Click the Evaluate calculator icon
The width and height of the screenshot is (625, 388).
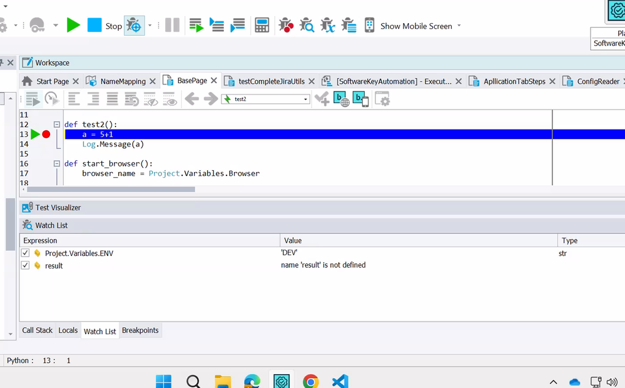[x=262, y=26]
